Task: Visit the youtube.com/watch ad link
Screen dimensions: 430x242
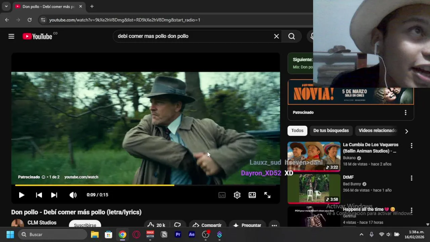Action: pyautogui.click(x=81, y=177)
